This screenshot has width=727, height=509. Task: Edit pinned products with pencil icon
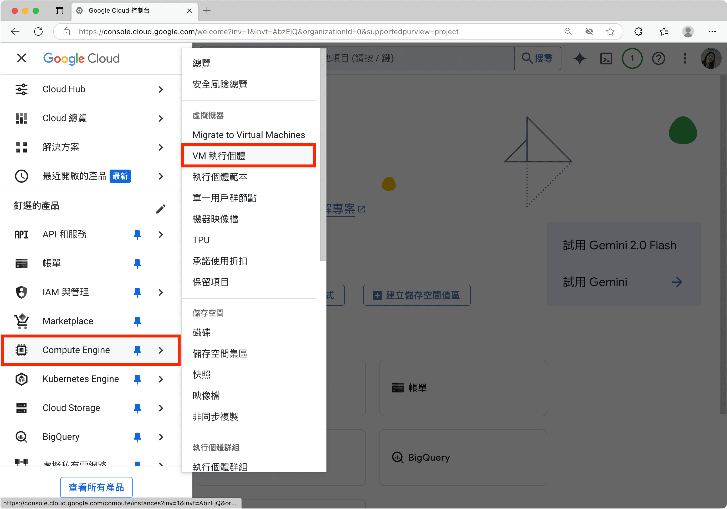[x=161, y=209]
